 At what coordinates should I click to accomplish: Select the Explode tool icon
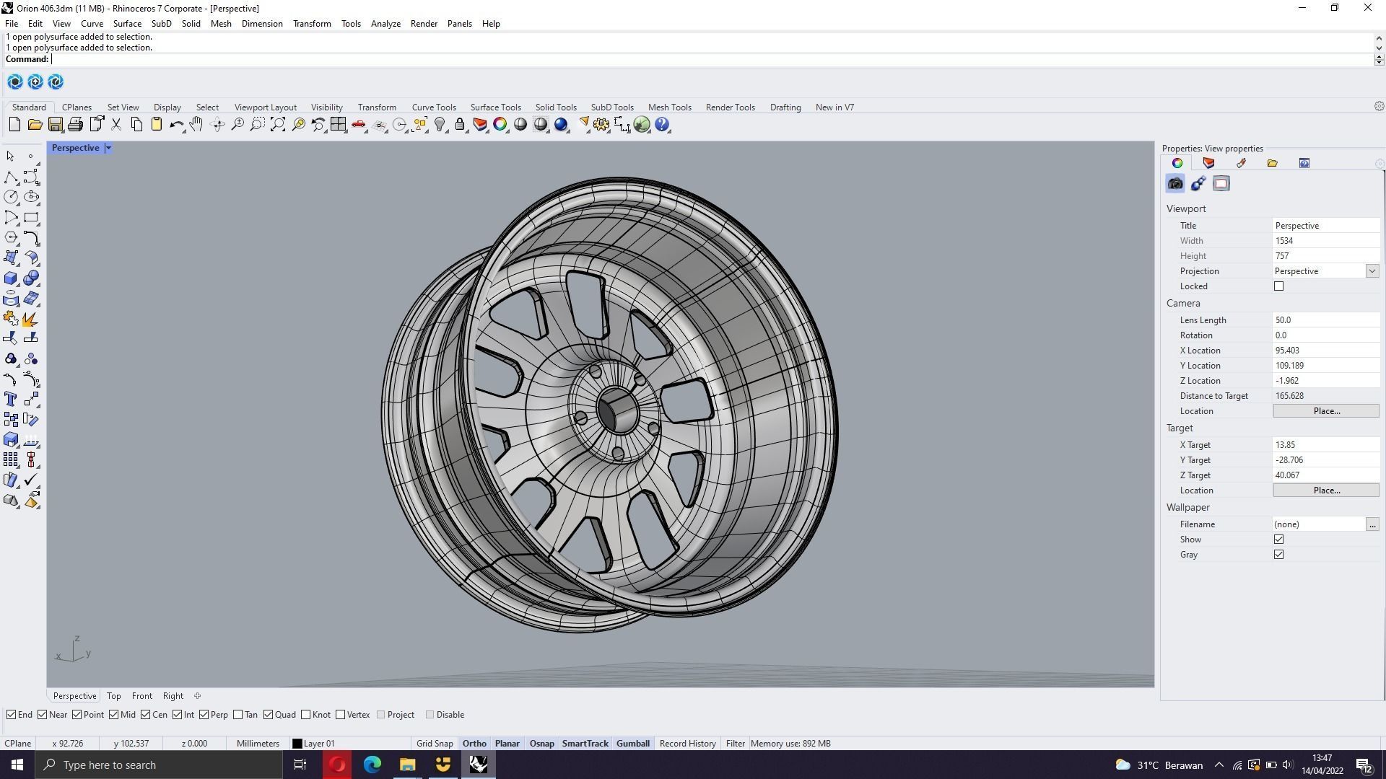click(31, 319)
